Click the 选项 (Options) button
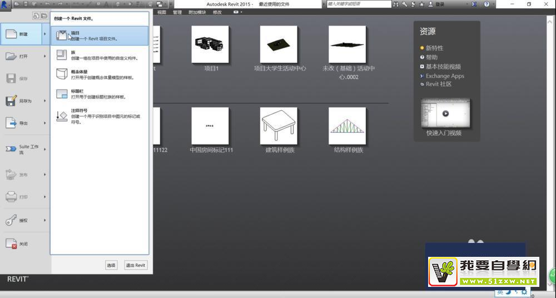Viewport: 556px width, 298px height. 111,265
